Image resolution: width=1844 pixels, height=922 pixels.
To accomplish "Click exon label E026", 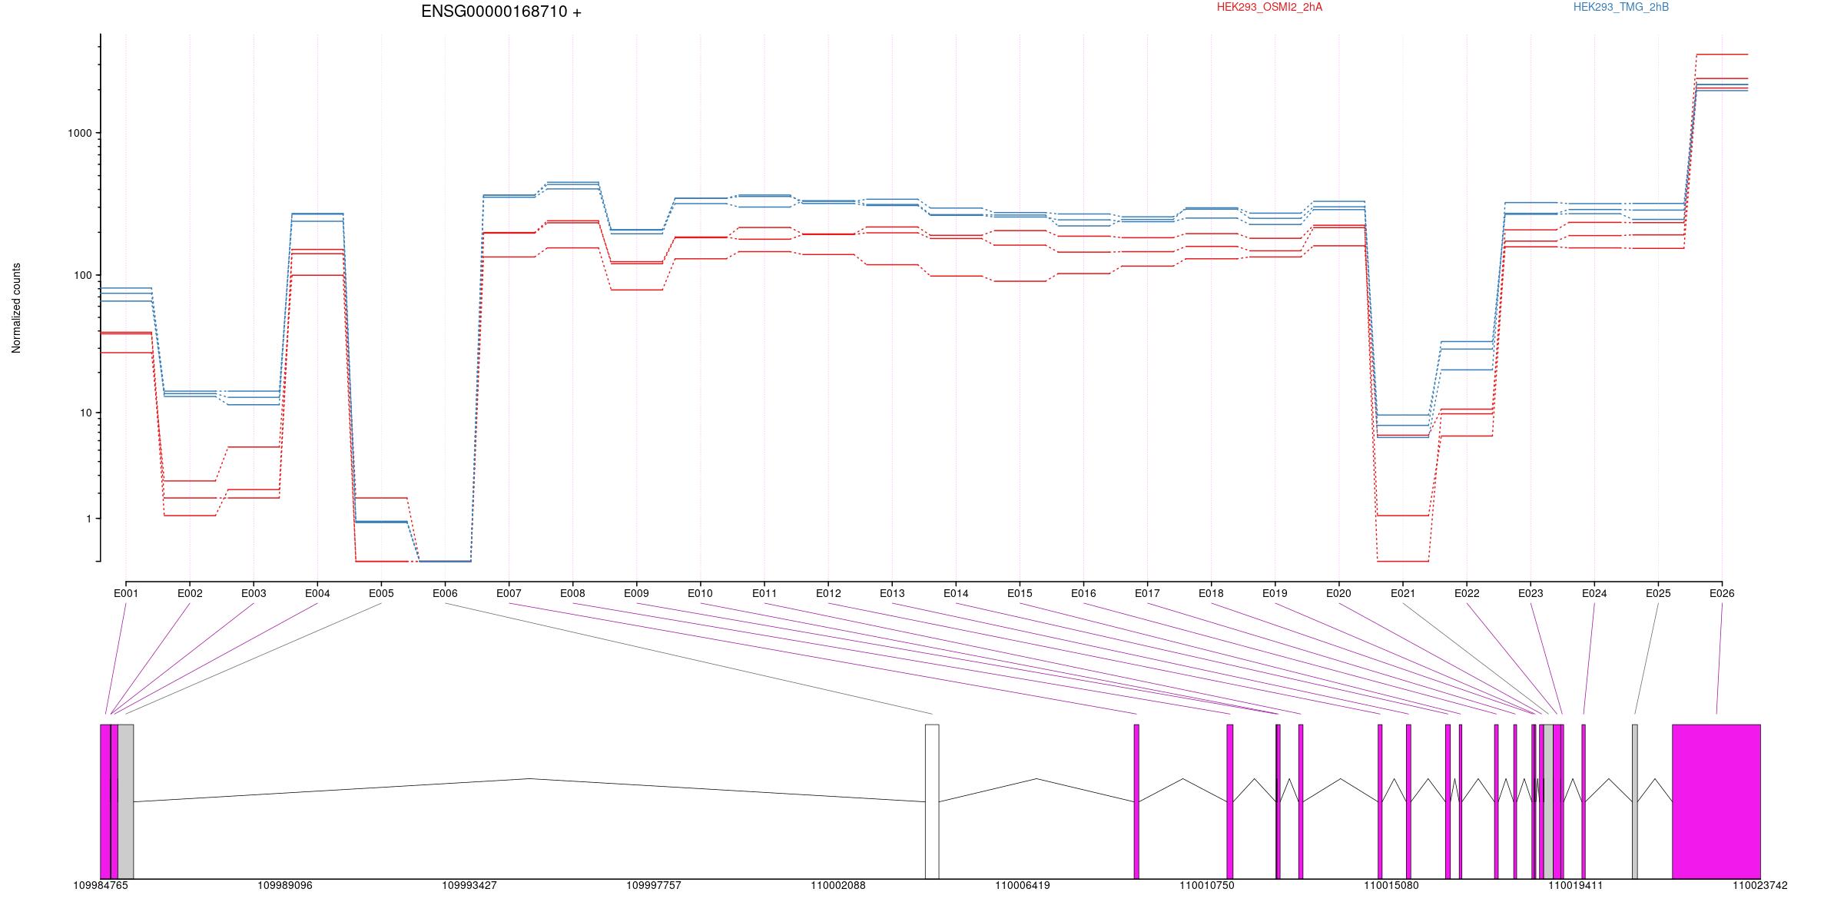I will coord(1722,593).
